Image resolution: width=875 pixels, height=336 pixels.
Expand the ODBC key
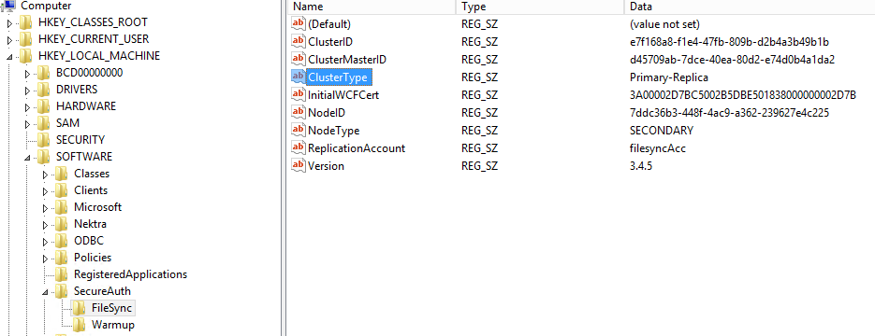coord(46,242)
